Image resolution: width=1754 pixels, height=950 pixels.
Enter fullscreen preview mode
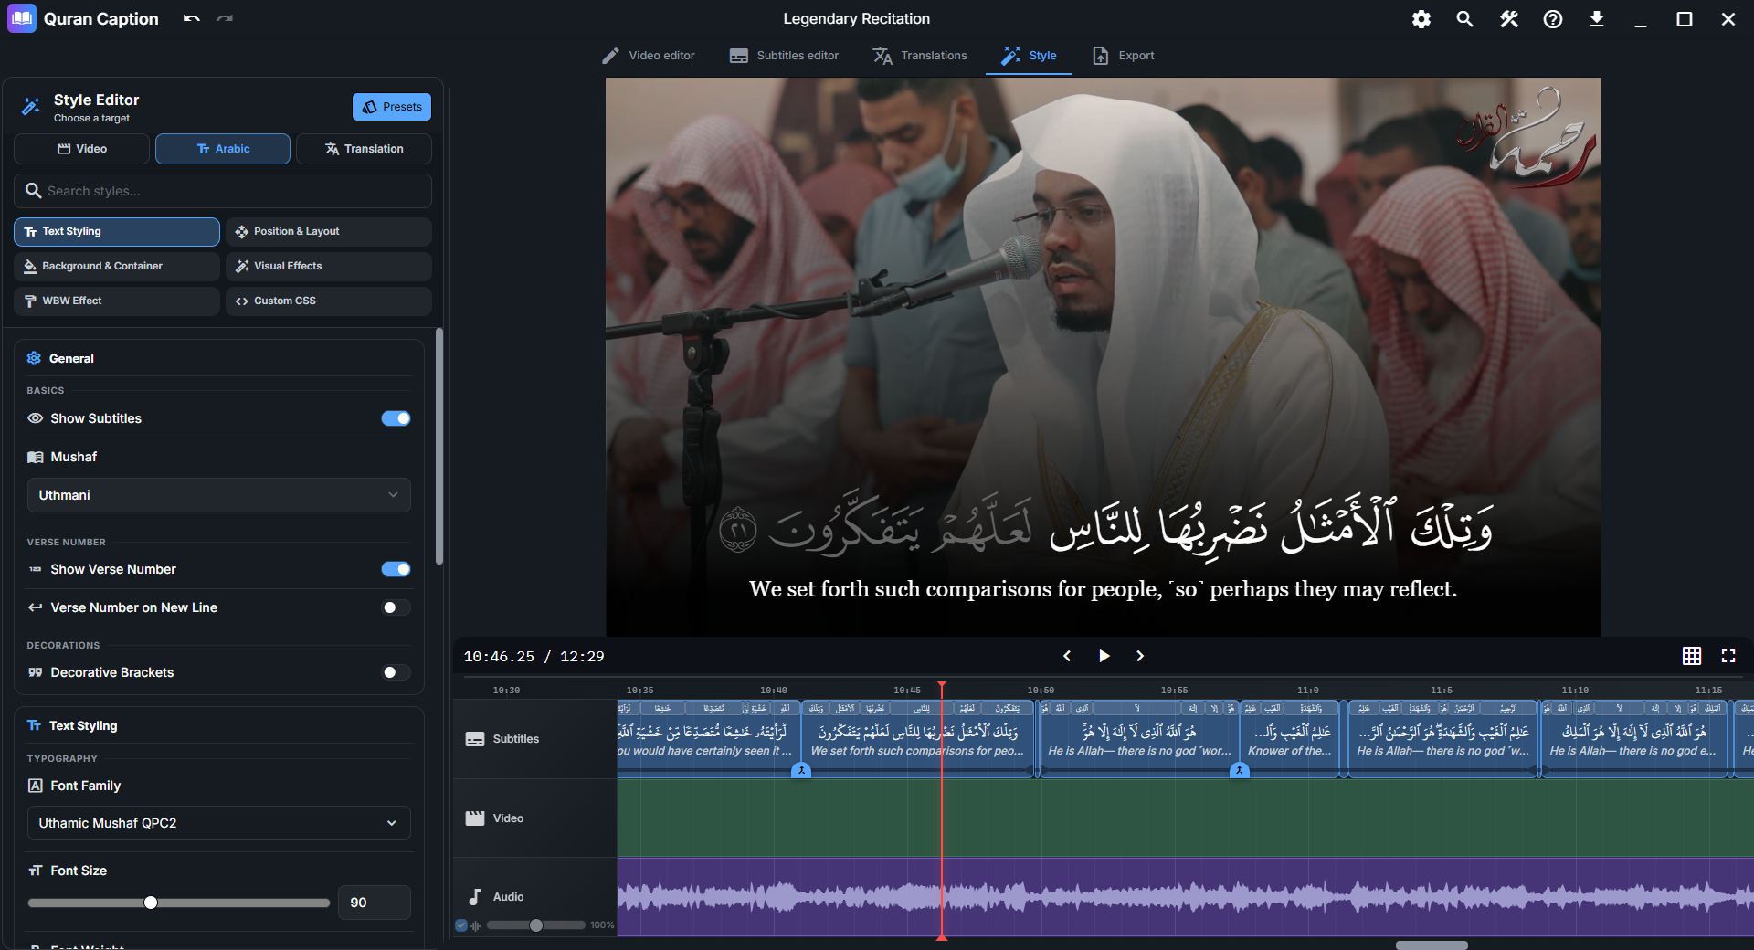pos(1728,656)
